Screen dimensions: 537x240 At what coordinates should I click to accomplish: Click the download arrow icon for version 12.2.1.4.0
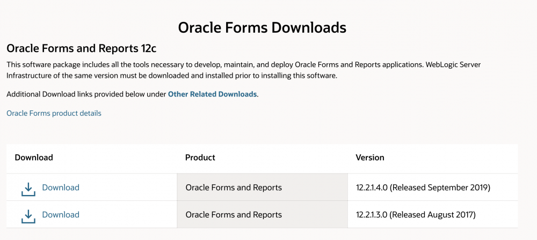point(28,188)
